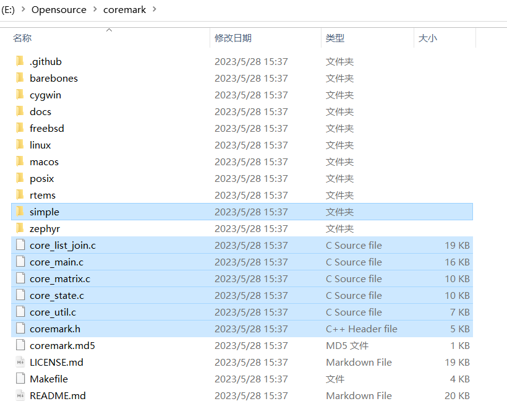This screenshot has height=409, width=507.
Task: Select the zephyr folder row
Action: click(45, 228)
